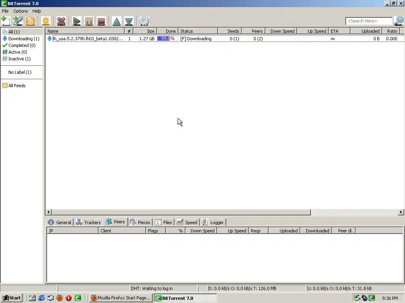405x303 pixels.
Task: Sort by Size column header
Action: (x=145, y=31)
